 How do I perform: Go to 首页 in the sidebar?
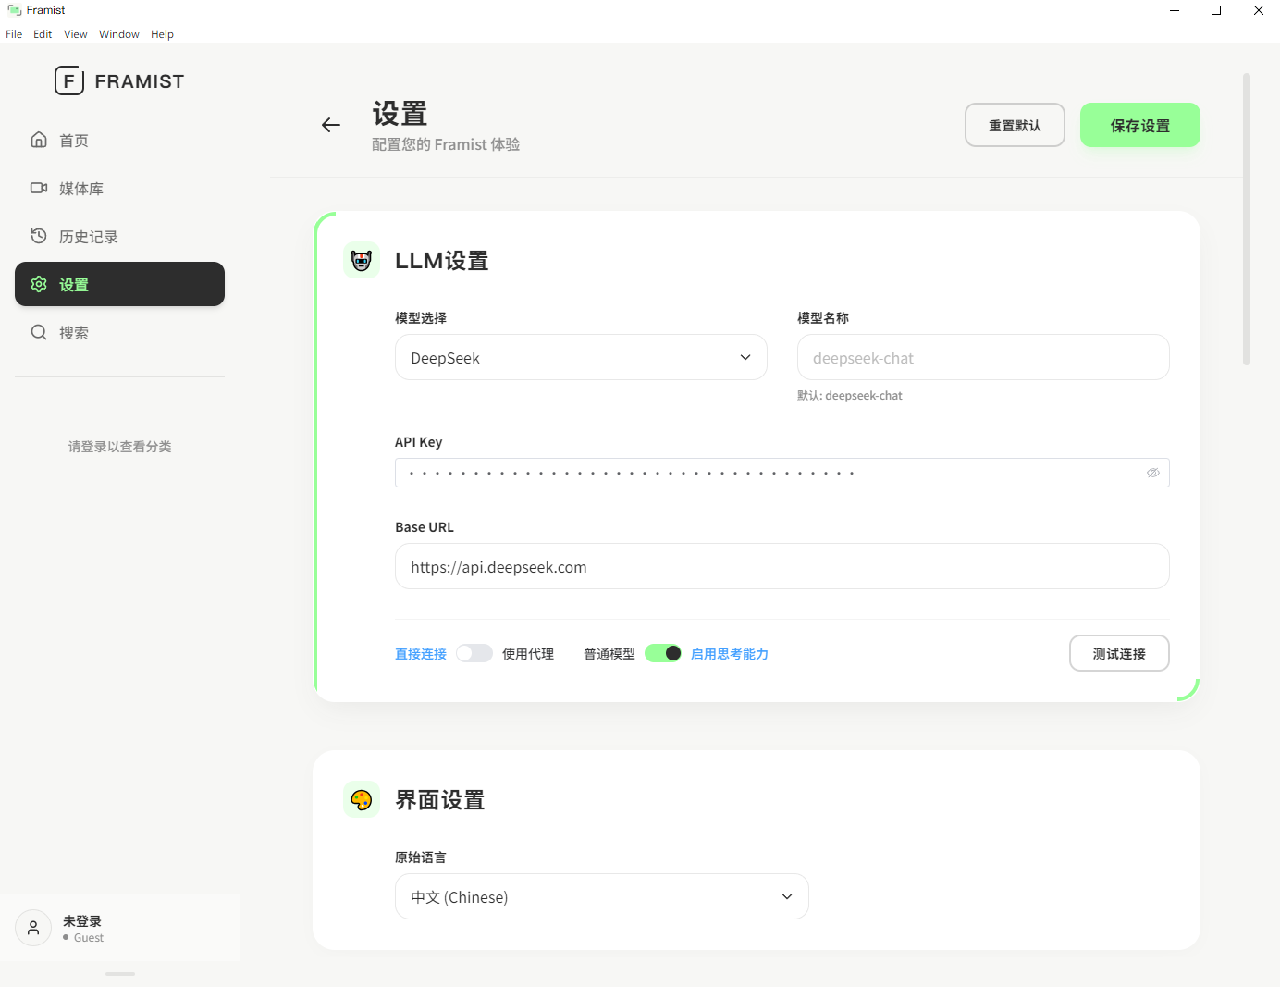119,140
